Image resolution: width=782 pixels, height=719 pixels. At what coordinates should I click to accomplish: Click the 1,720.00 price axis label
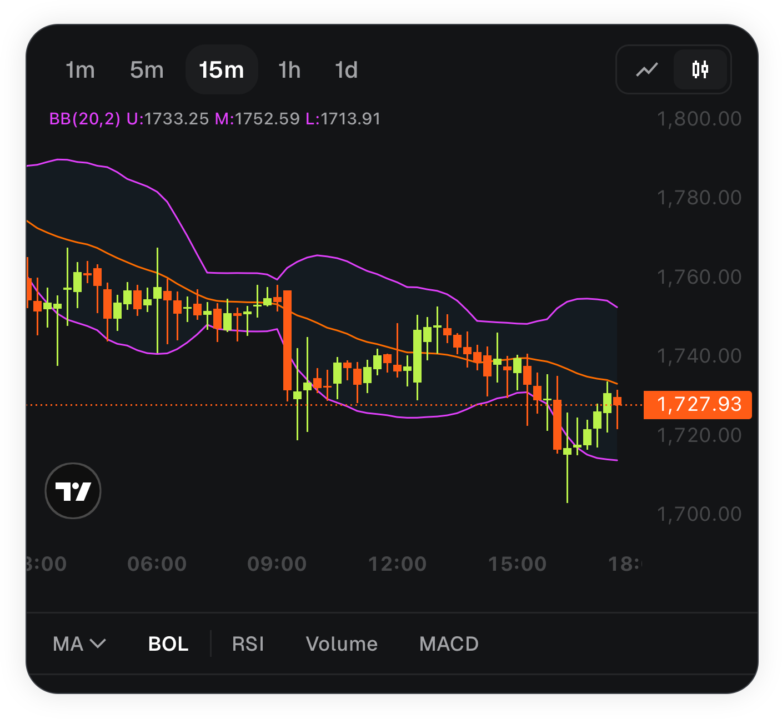(699, 435)
